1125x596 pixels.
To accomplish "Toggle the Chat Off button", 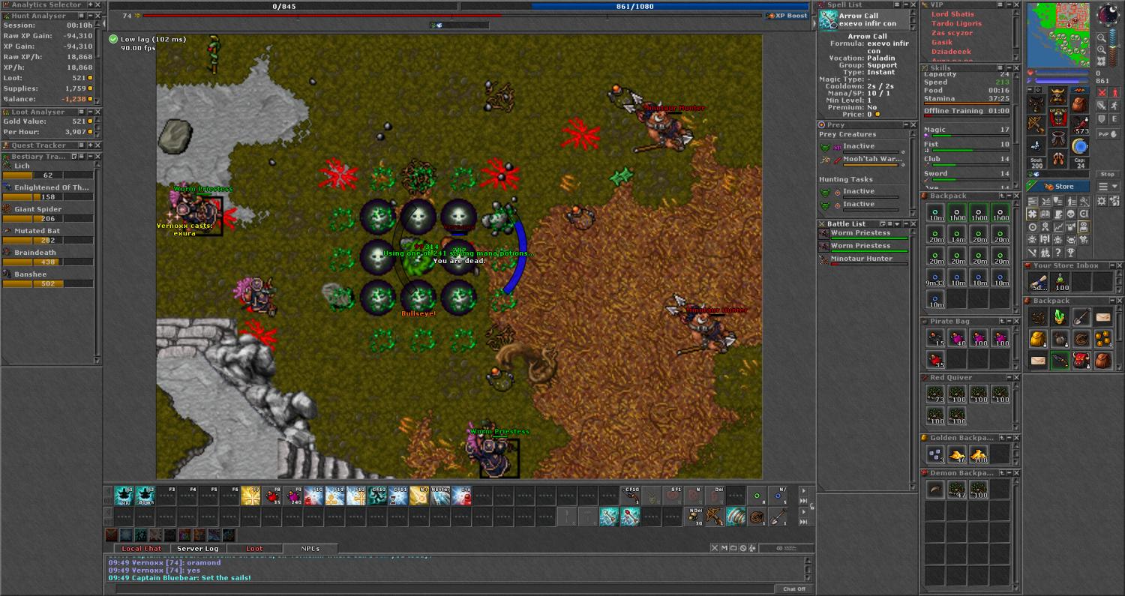I will tap(793, 589).
